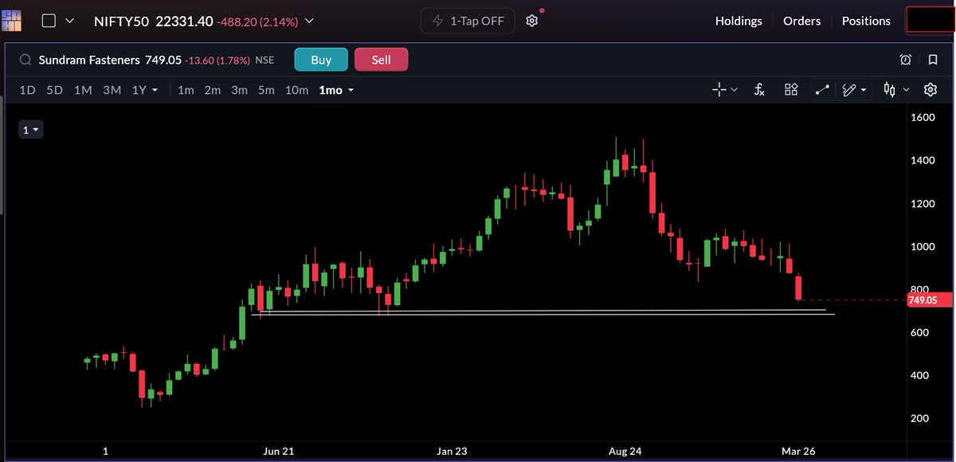Open the Holdings tab
The image size is (956, 462).
tap(739, 21)
